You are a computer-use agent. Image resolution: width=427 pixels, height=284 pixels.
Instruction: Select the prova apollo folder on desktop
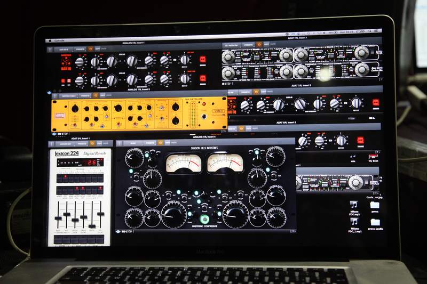pos(375,224)
